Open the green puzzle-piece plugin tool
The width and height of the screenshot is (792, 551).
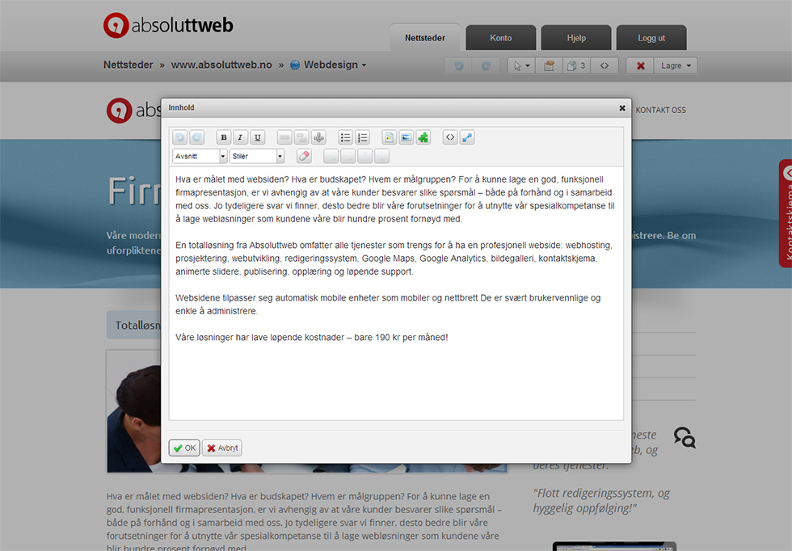(x=423, y=137)
